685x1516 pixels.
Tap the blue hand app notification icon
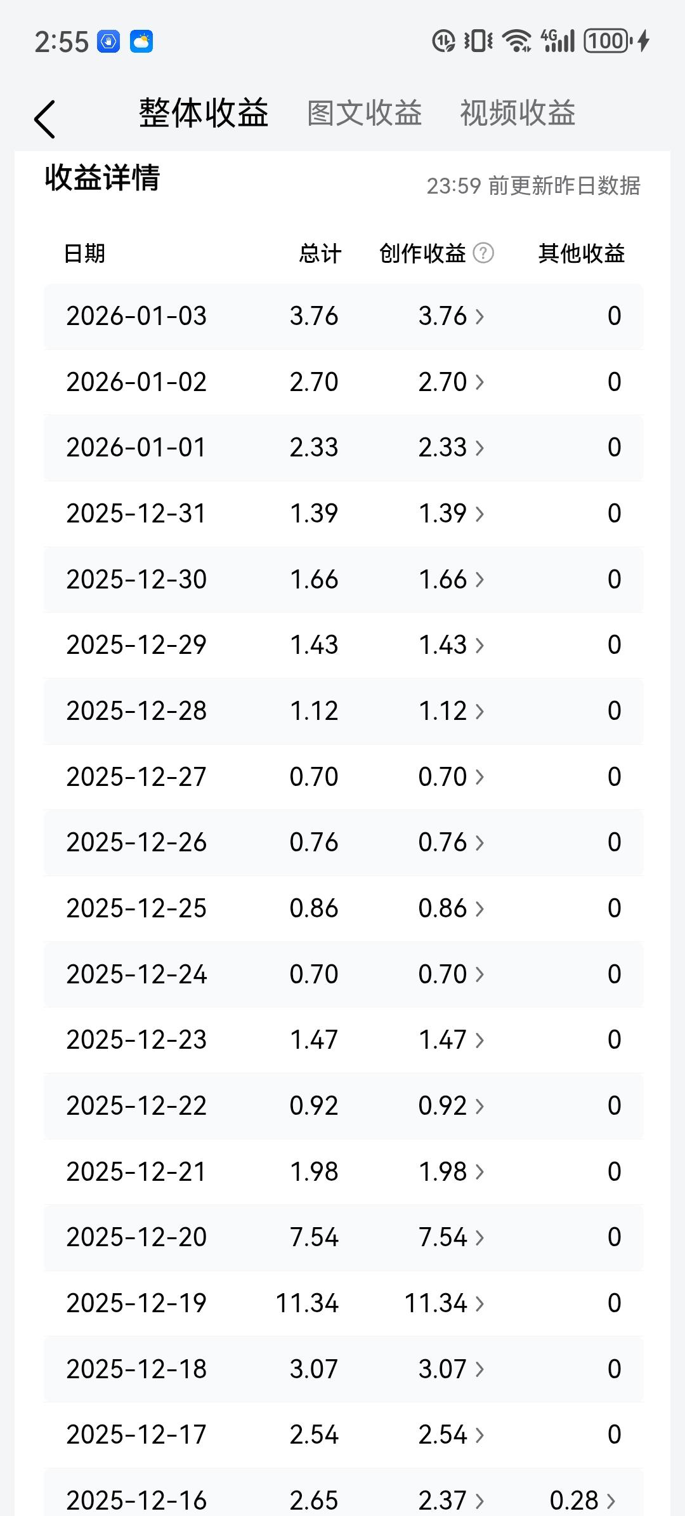pos(108,42)
